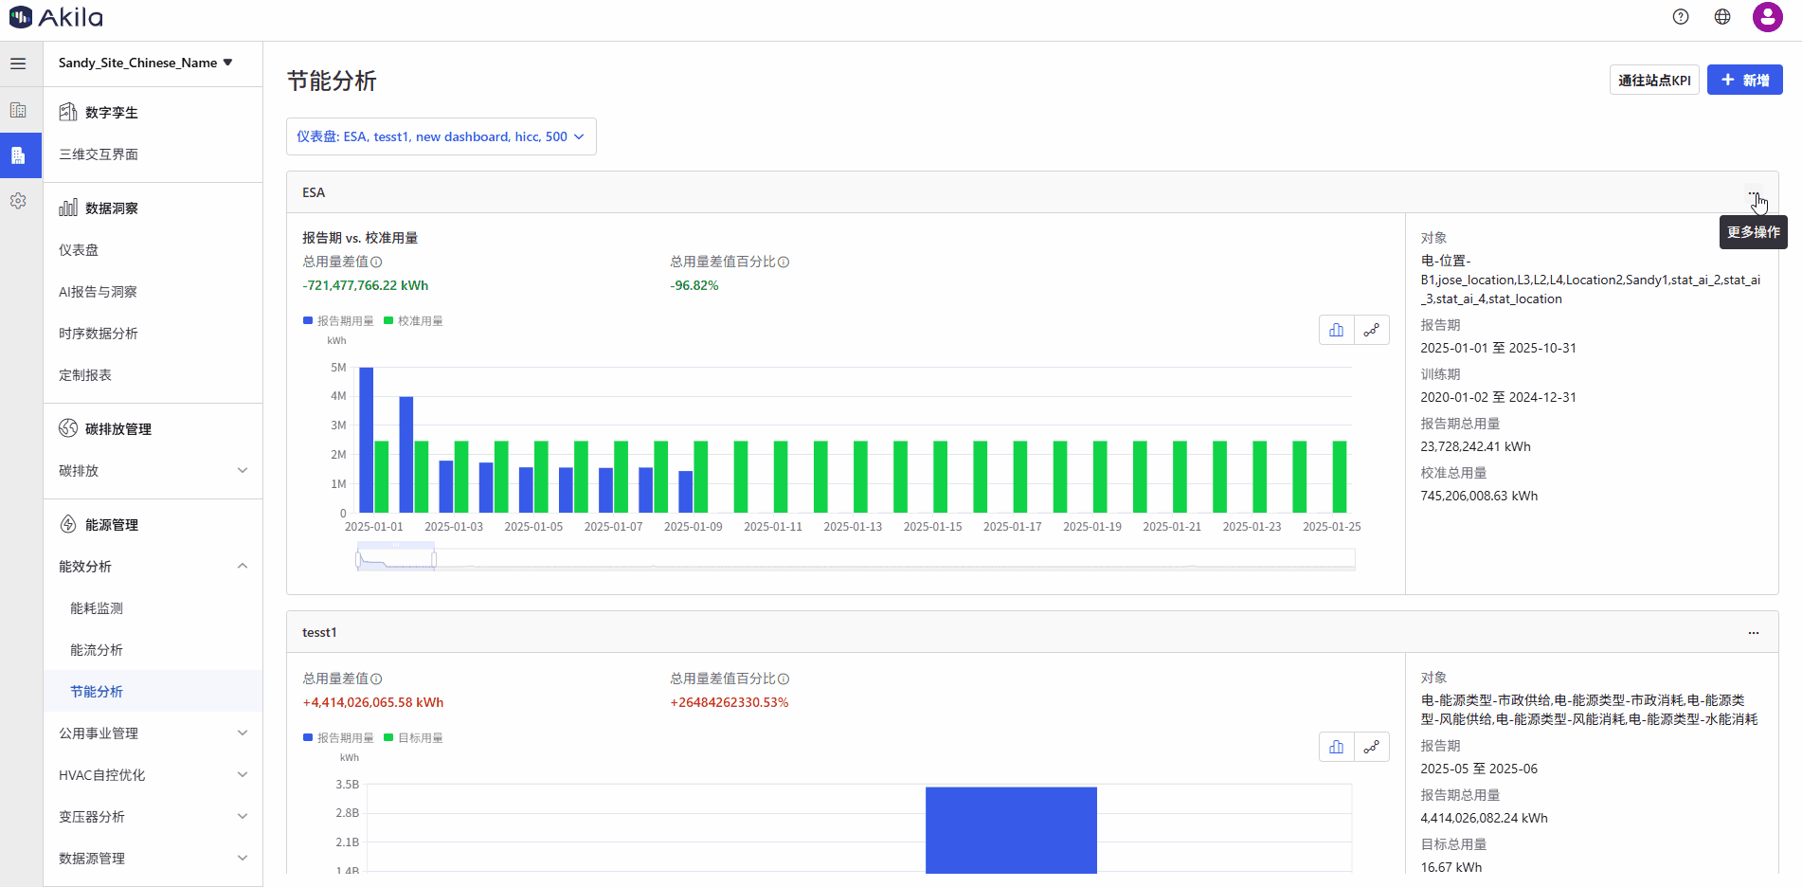Toggle 校准用量 legend in ESA chart
Viewport: 1802px width, 887px height.
(x=413, y=321)
